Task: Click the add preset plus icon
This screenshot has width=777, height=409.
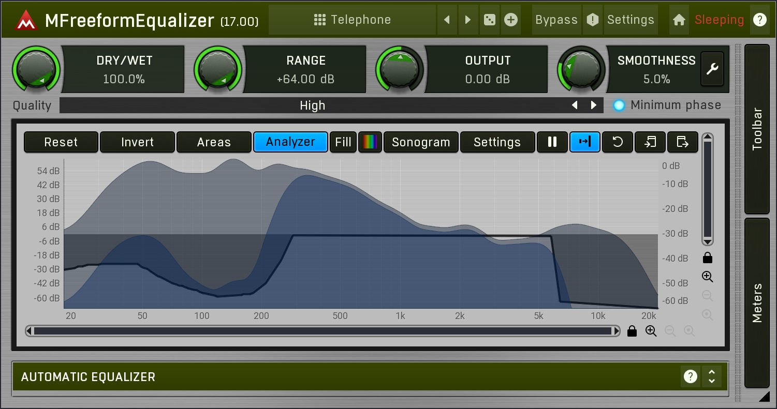Action: tap(511, 20)
